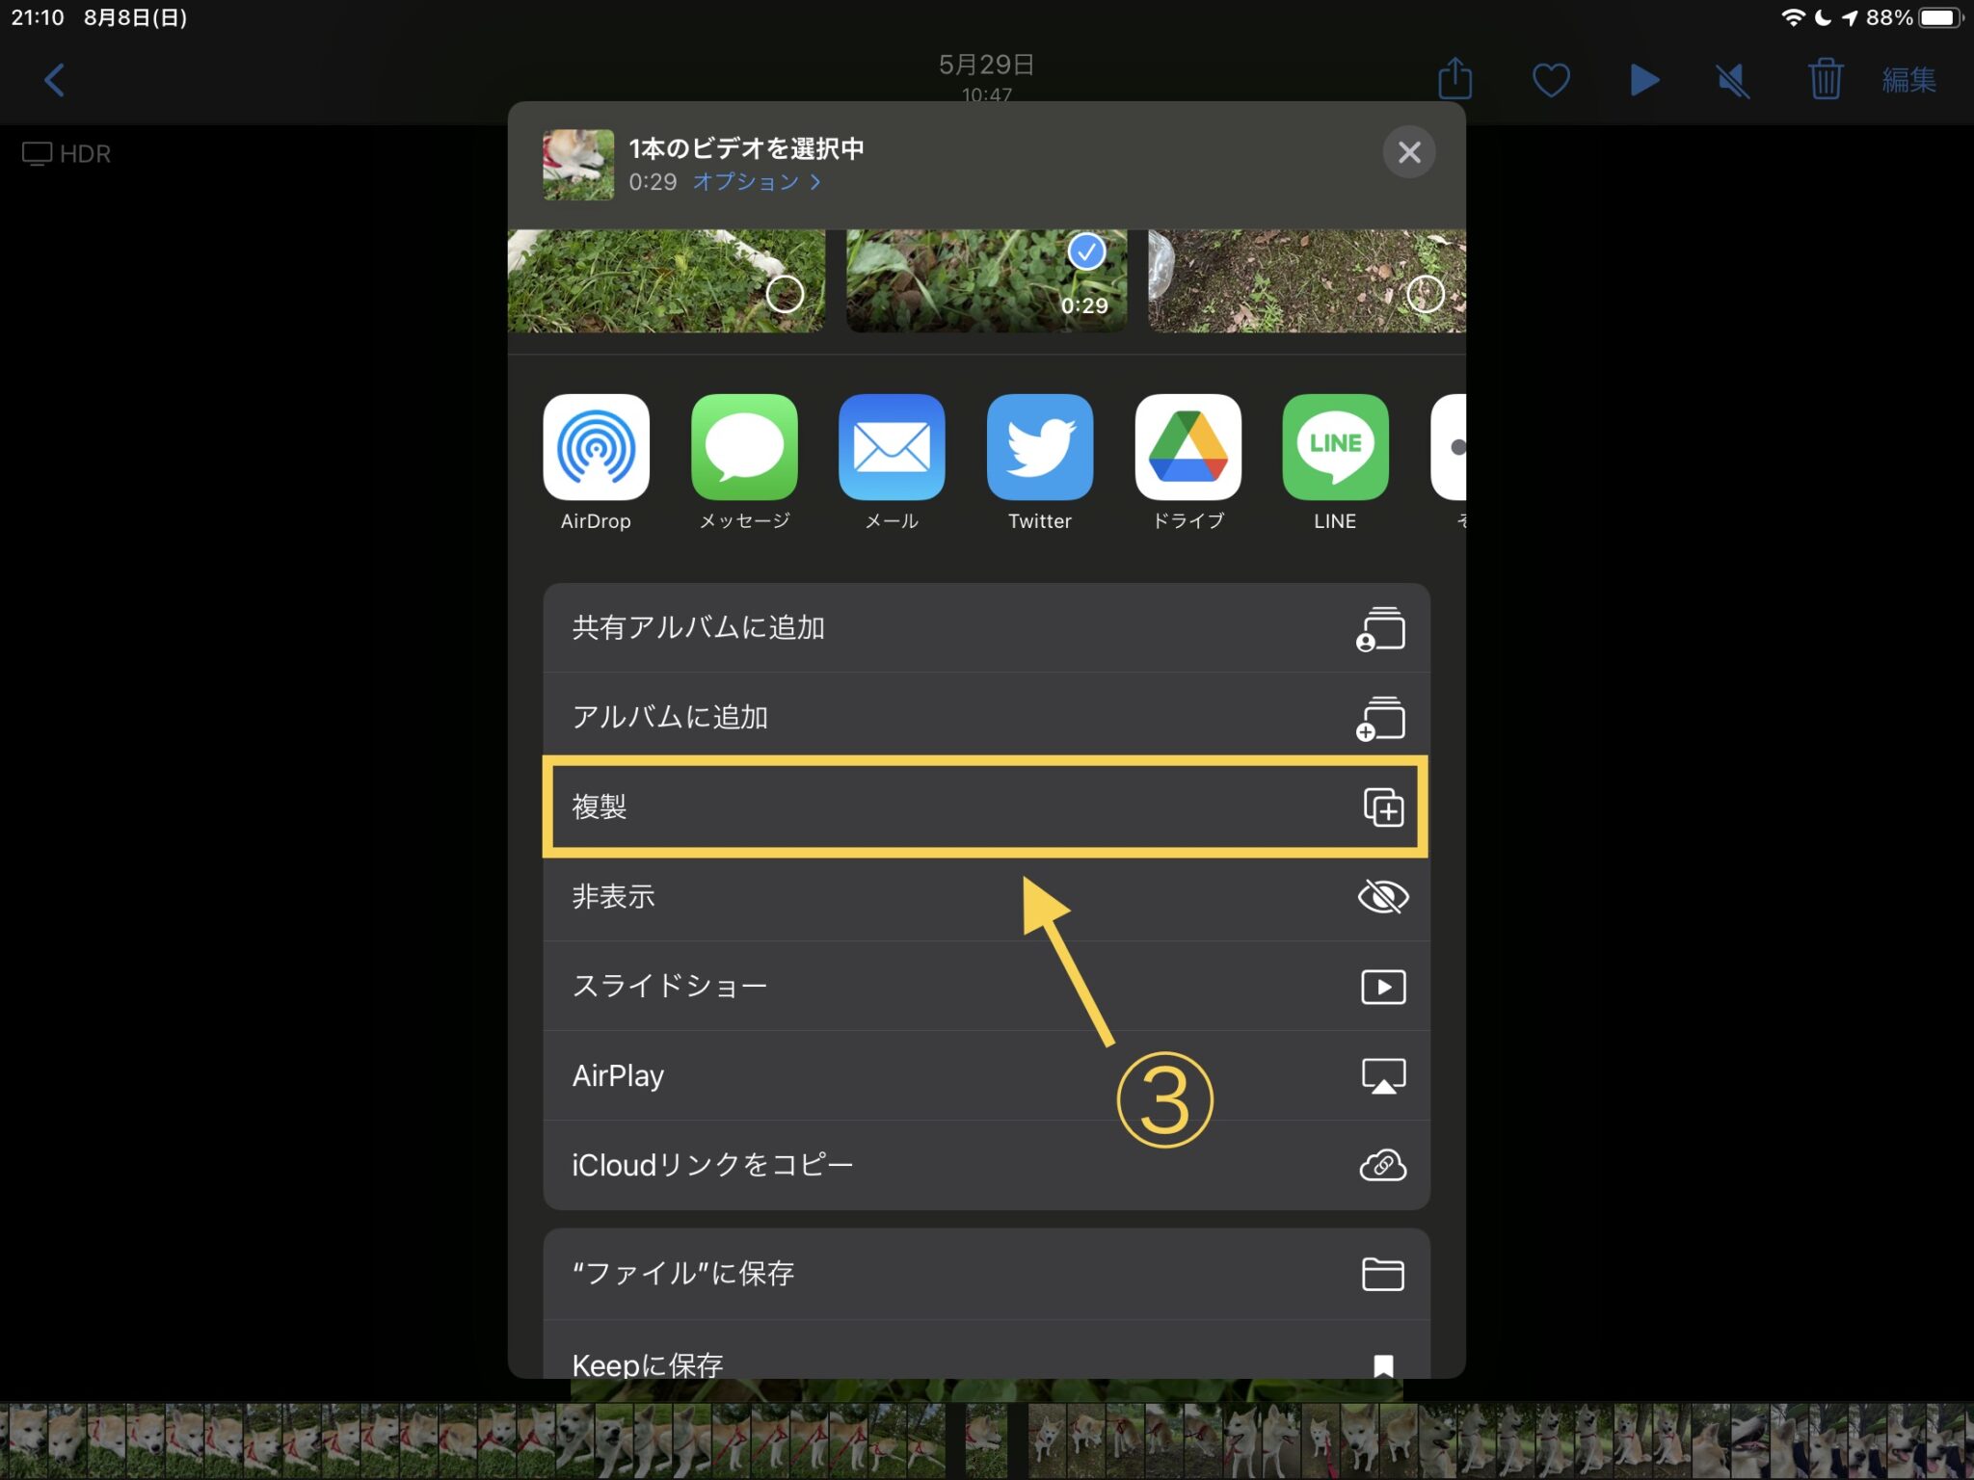Image resolution: width=1974 pixels, height=1480 pixels.
Task: Share via メッセージ
Action: (x=744, y=448)
